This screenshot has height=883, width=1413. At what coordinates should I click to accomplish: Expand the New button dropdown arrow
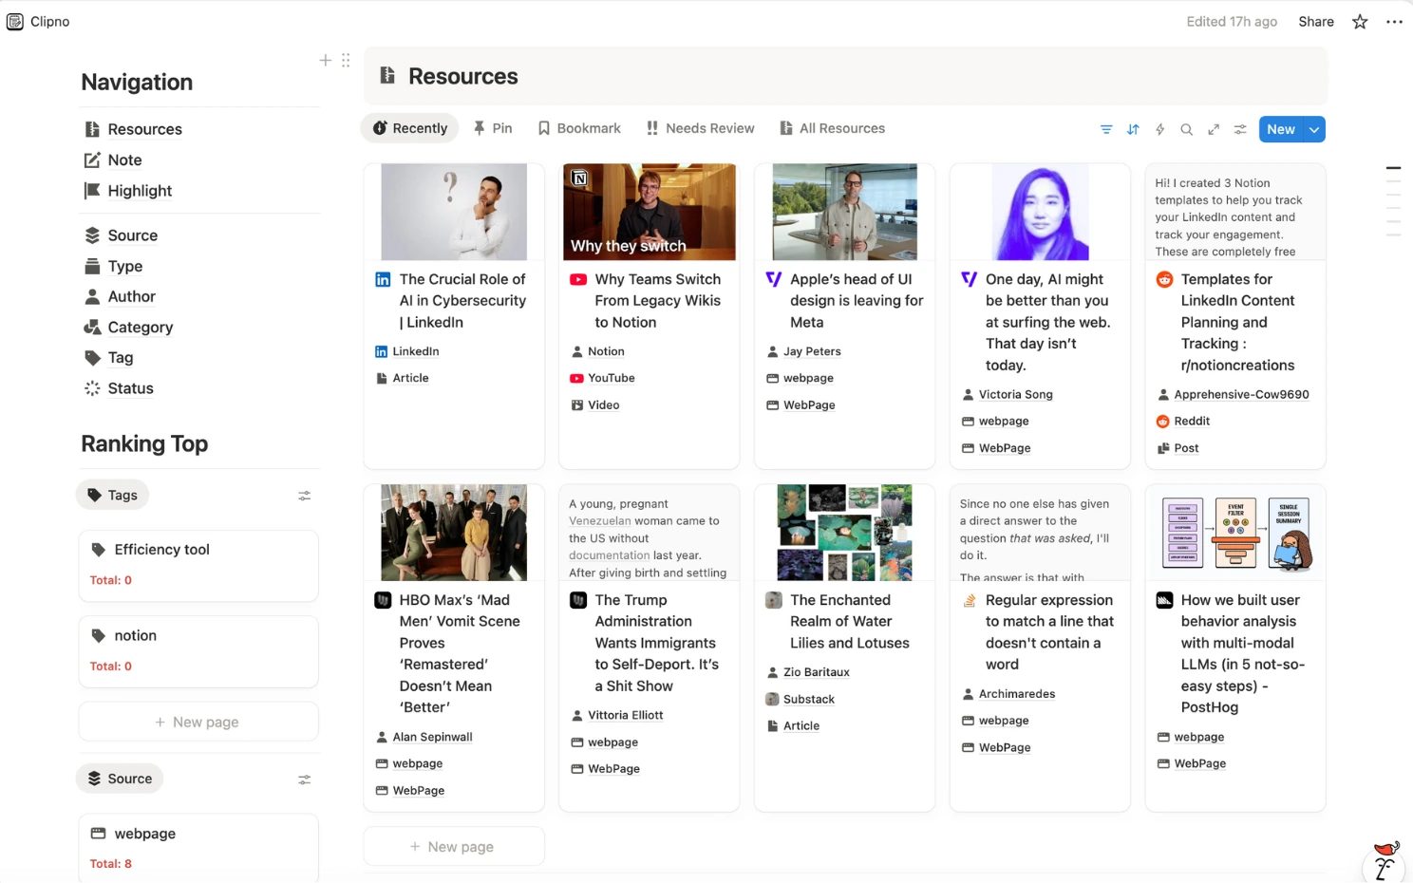1314,129
